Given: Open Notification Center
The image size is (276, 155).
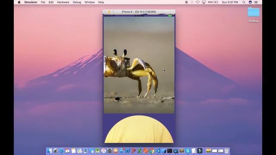Looking at the screenshot, I should (x=256, y=2).
